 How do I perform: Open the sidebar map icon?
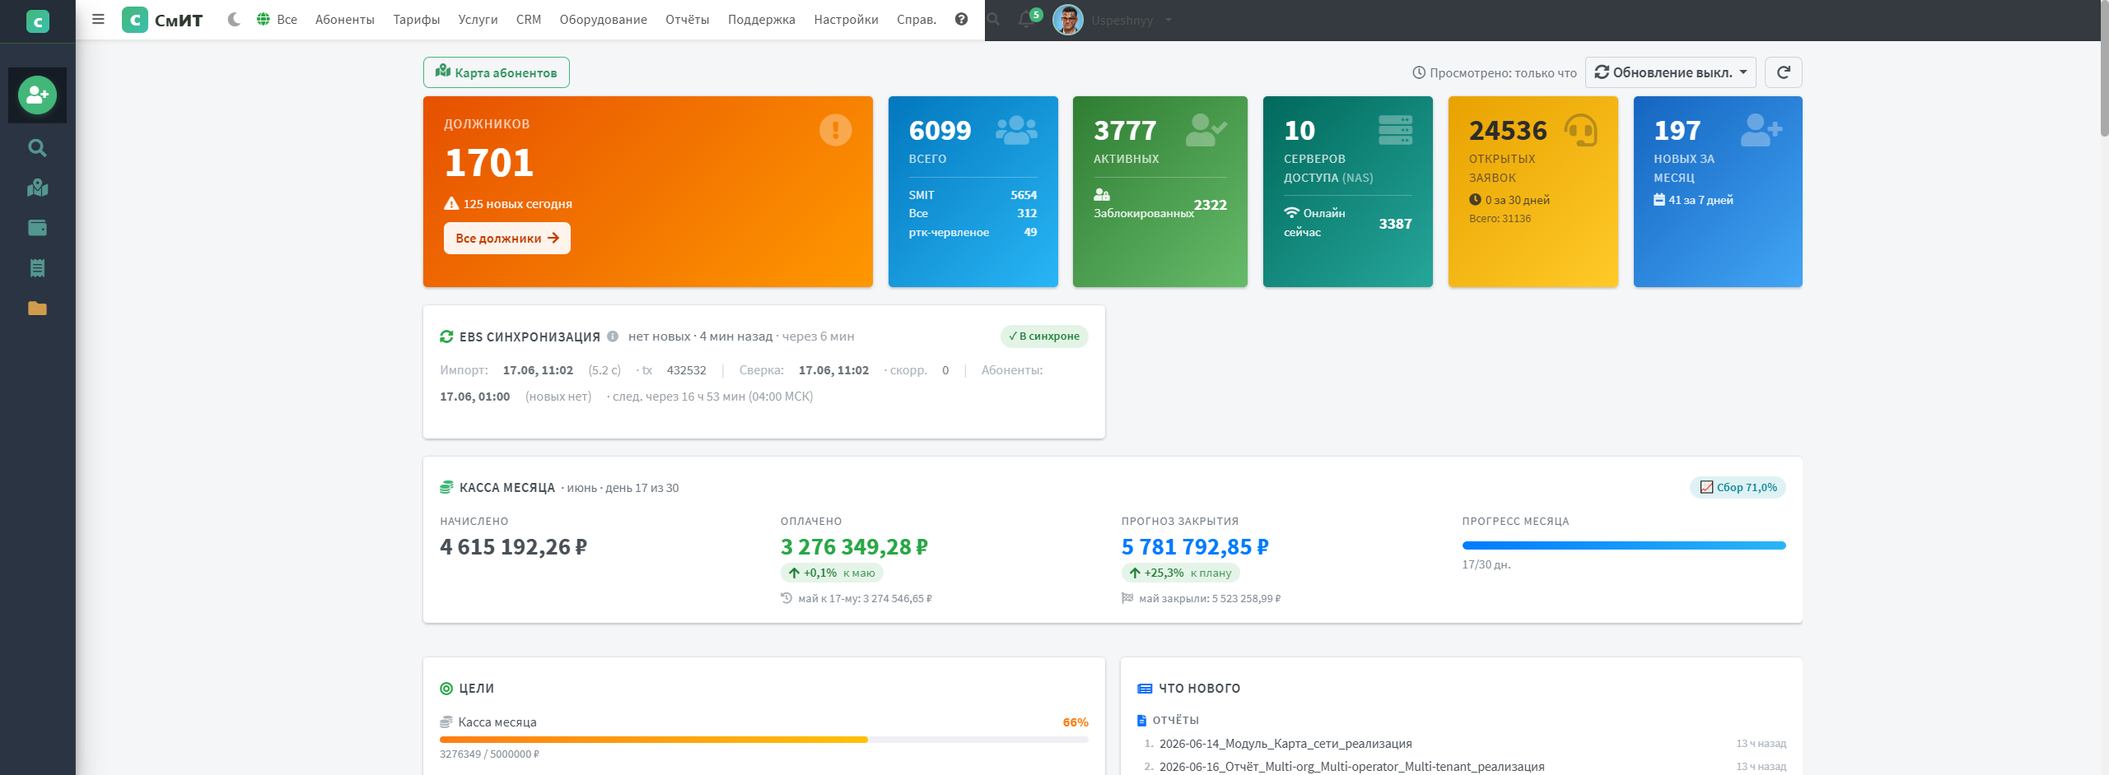pos(37,188)
